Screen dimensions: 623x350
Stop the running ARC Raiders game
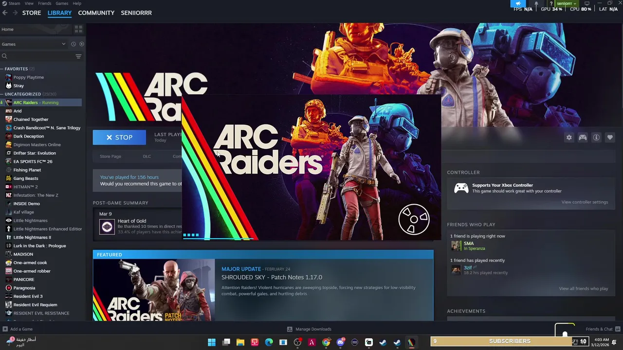[x=119, y=138]
